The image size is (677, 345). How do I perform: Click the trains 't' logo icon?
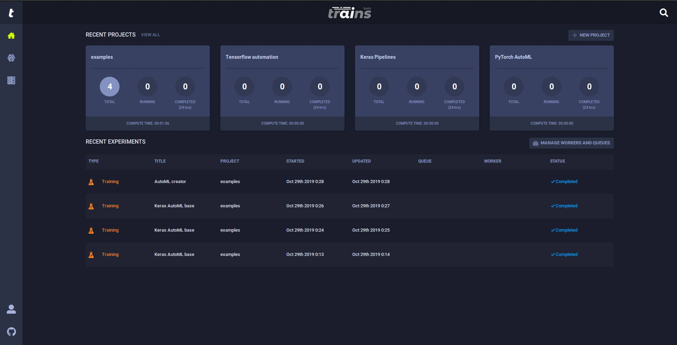pyautogui.click(x=11, y=13)
